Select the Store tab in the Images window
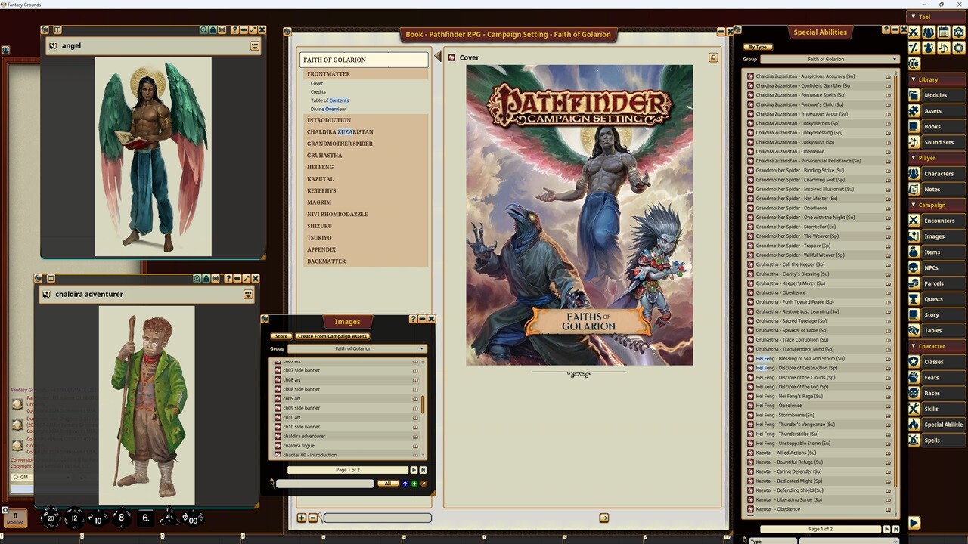 (281, 336)
